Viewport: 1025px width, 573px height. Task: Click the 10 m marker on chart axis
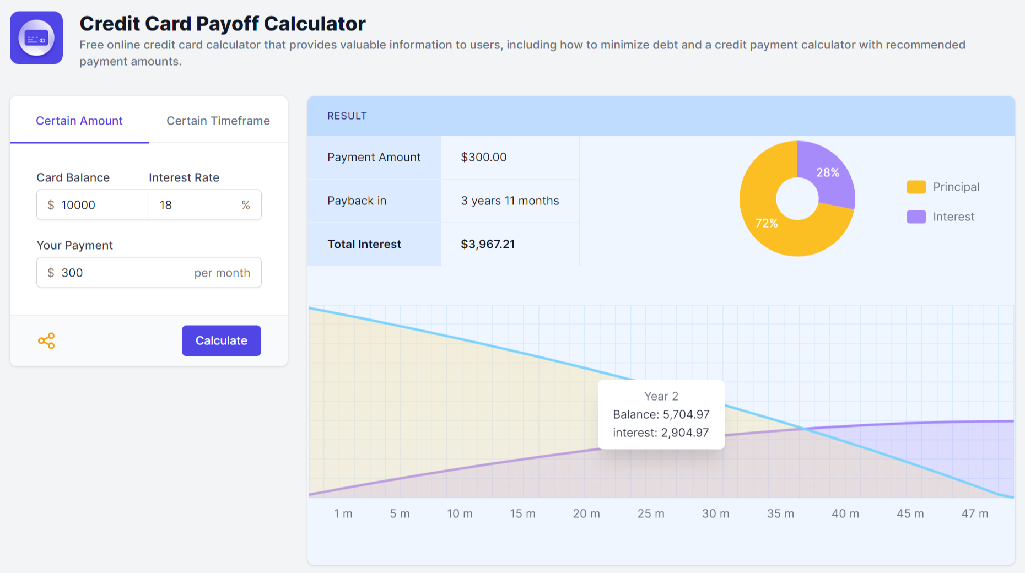click(460, 513)
